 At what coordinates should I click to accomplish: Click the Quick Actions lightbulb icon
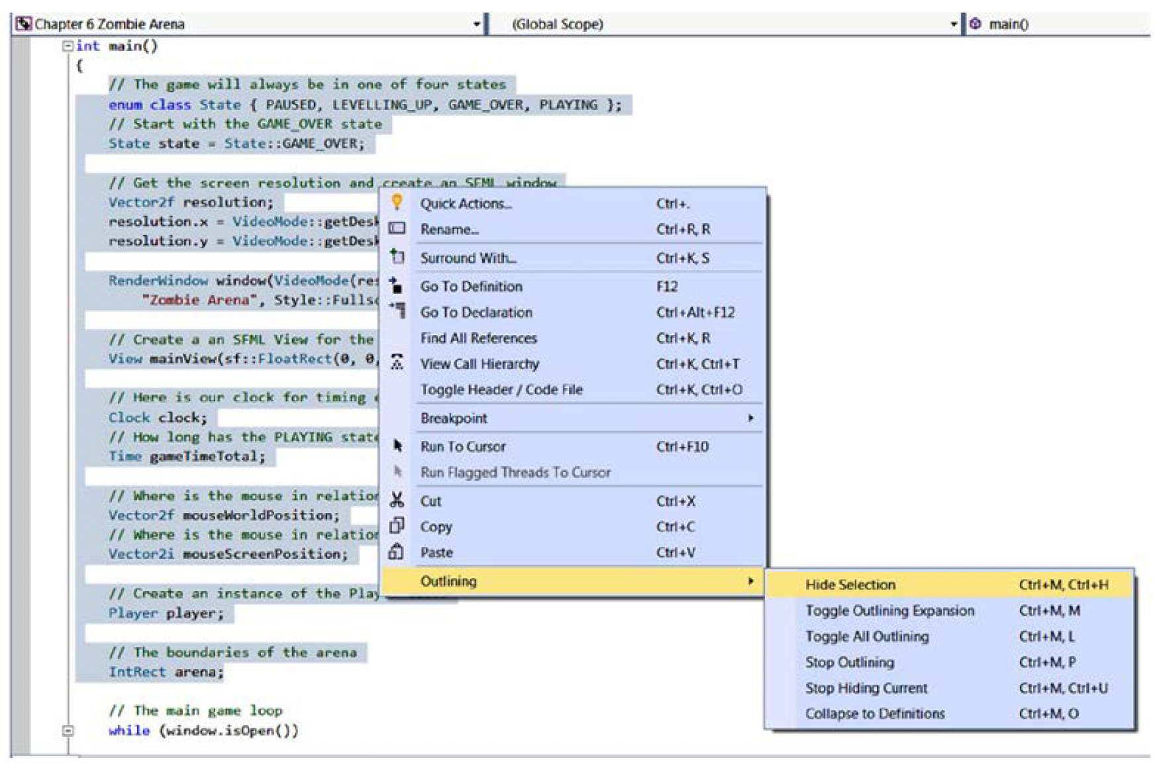tap(397, 202)
